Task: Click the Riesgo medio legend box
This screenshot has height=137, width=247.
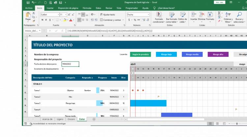Action: point(192,54)
